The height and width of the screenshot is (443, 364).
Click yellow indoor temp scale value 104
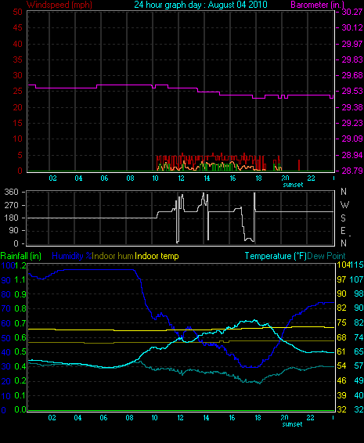click(343, 265)
